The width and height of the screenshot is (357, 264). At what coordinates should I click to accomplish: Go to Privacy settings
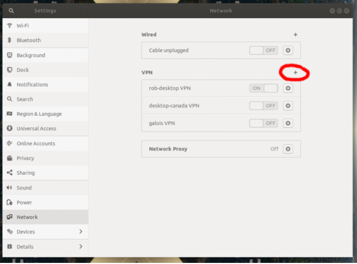pos(25,158)
